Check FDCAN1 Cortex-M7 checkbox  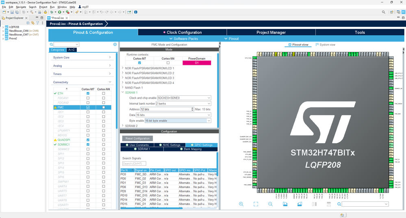[x=88, y=98]
